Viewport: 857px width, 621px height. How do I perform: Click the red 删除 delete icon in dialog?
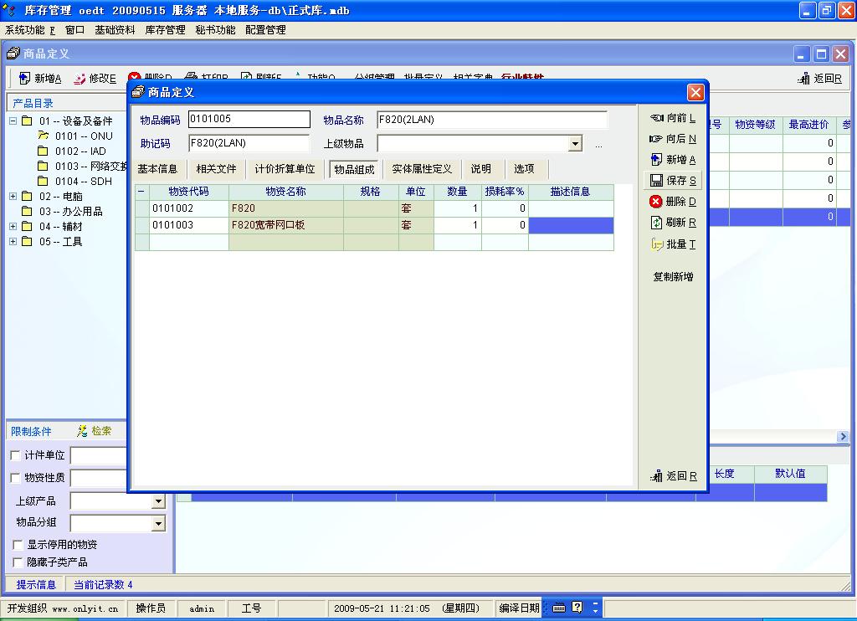pyautogui.click(x=656, y=202)
